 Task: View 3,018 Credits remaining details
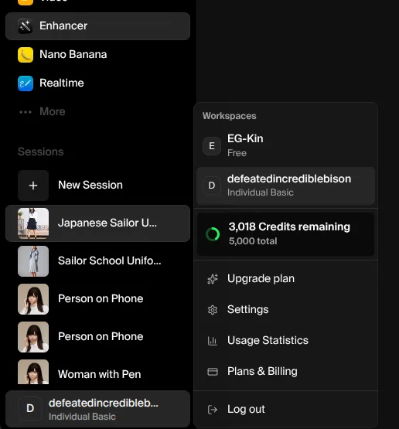(285, 234)
